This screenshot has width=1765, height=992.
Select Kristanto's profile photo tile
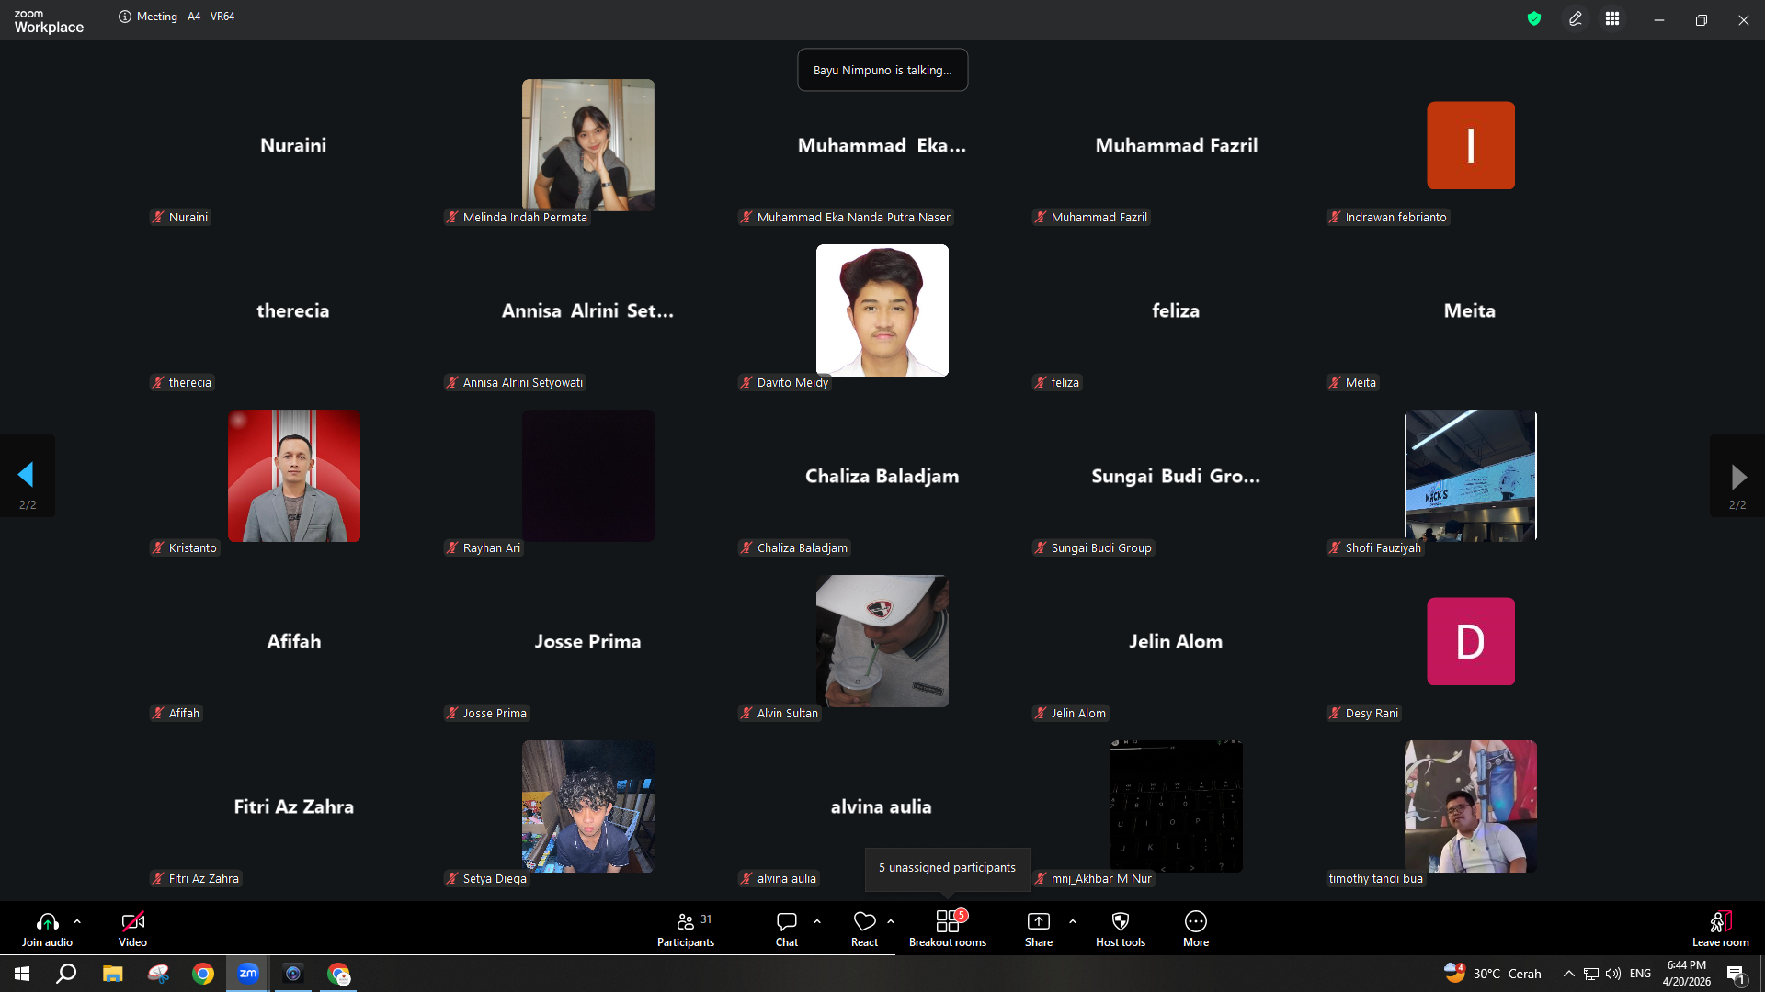coord(294,476)
